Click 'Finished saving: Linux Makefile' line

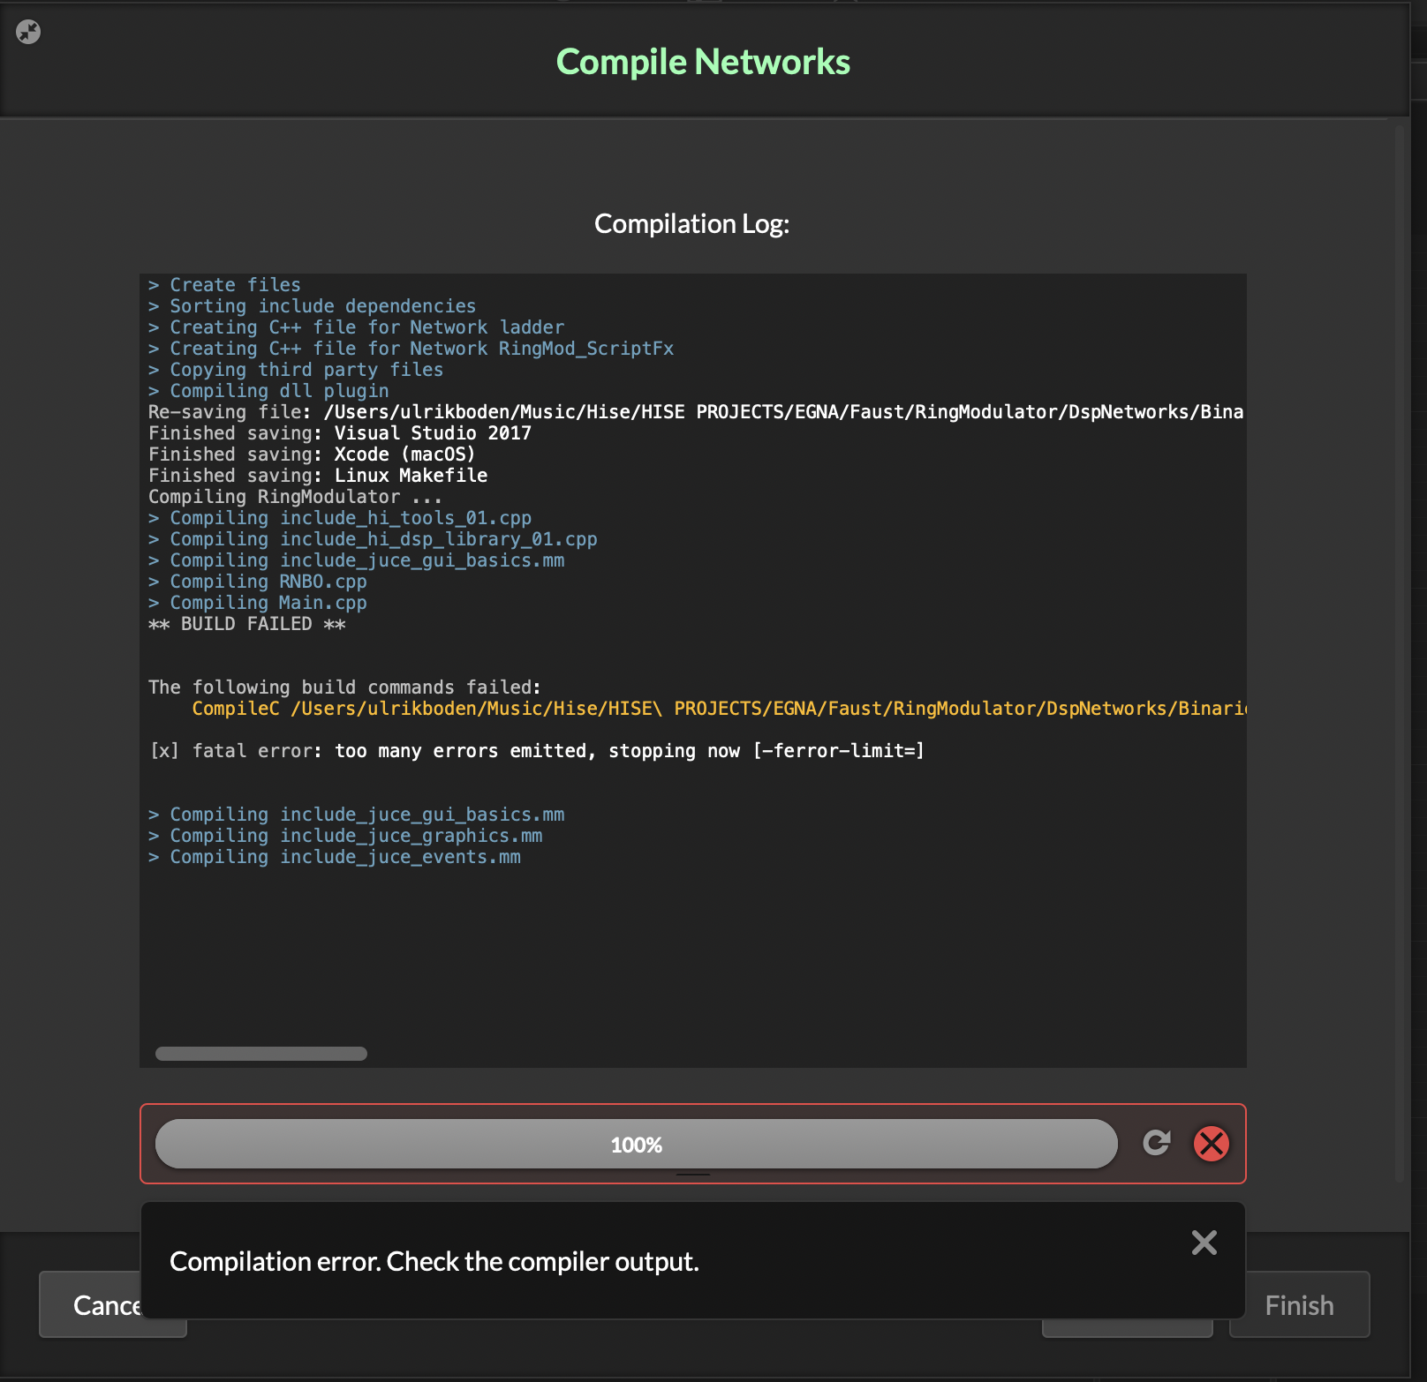click(318, 476)
